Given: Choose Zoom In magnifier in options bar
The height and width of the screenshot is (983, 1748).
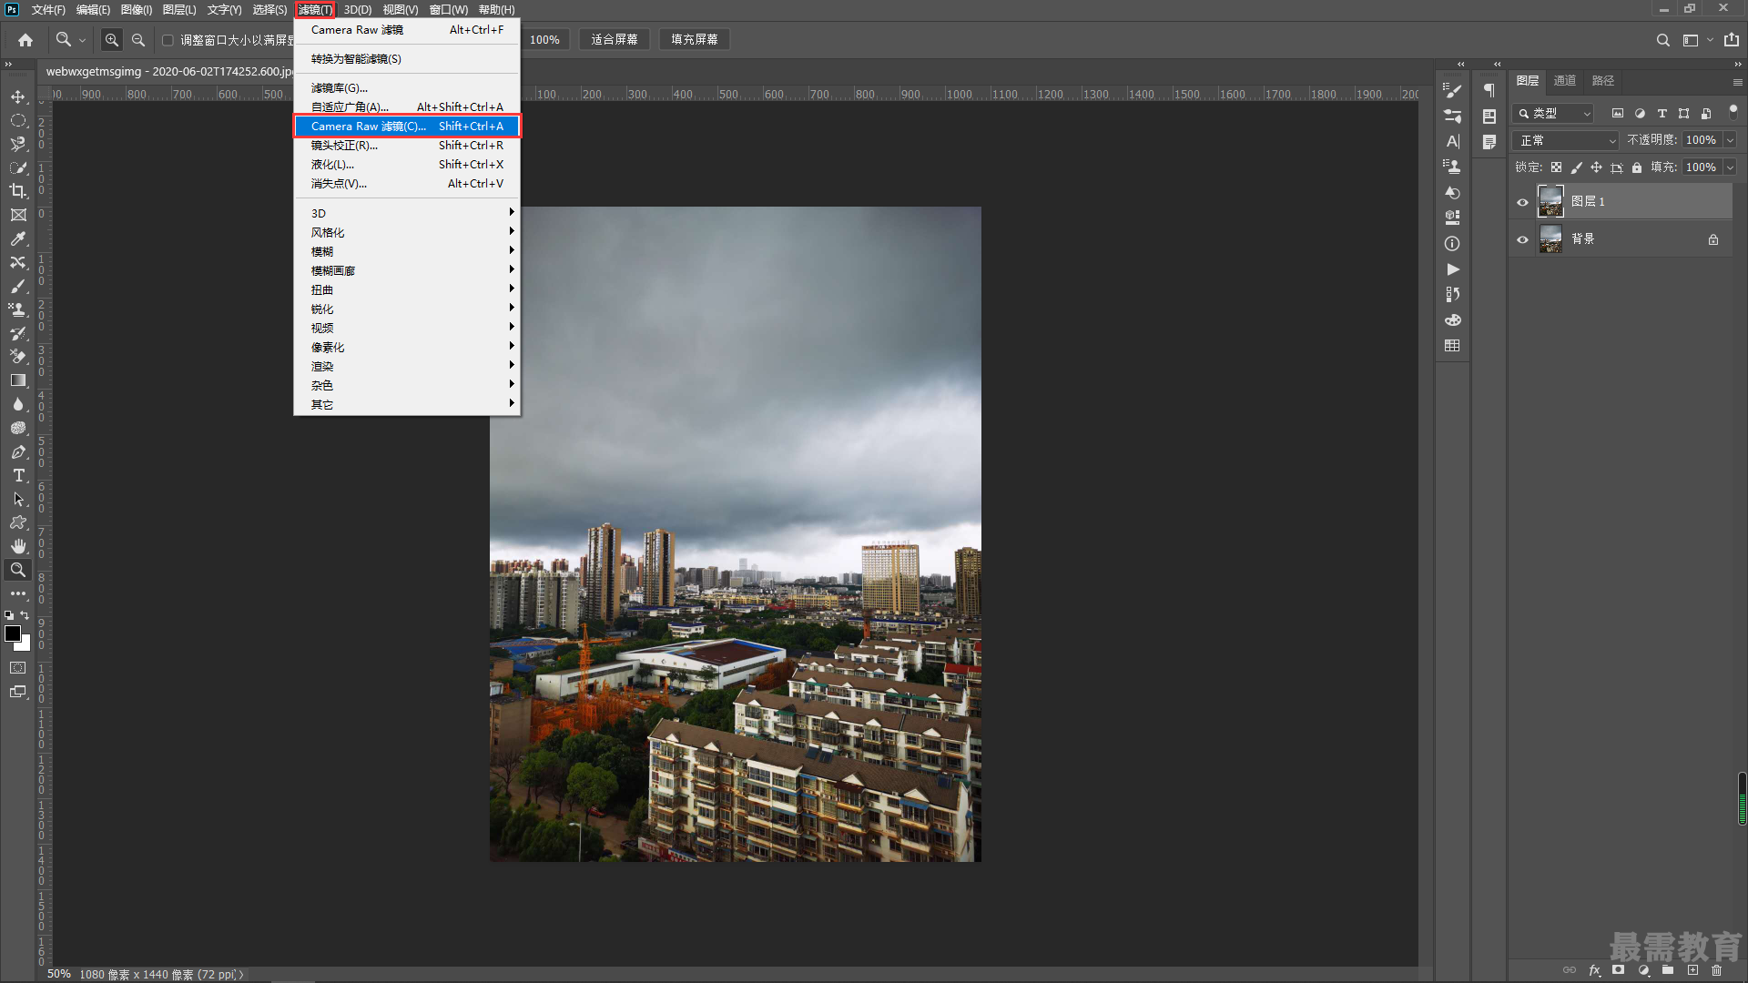Looking at the screenshot, I should tap(111, 40).
